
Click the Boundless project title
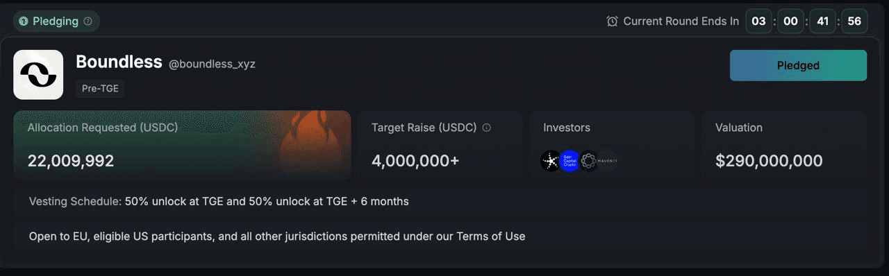(x=119, y=62)
